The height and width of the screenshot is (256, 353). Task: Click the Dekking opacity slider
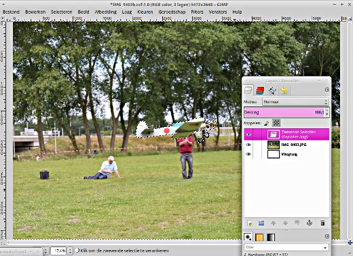(x=284, y=112)
